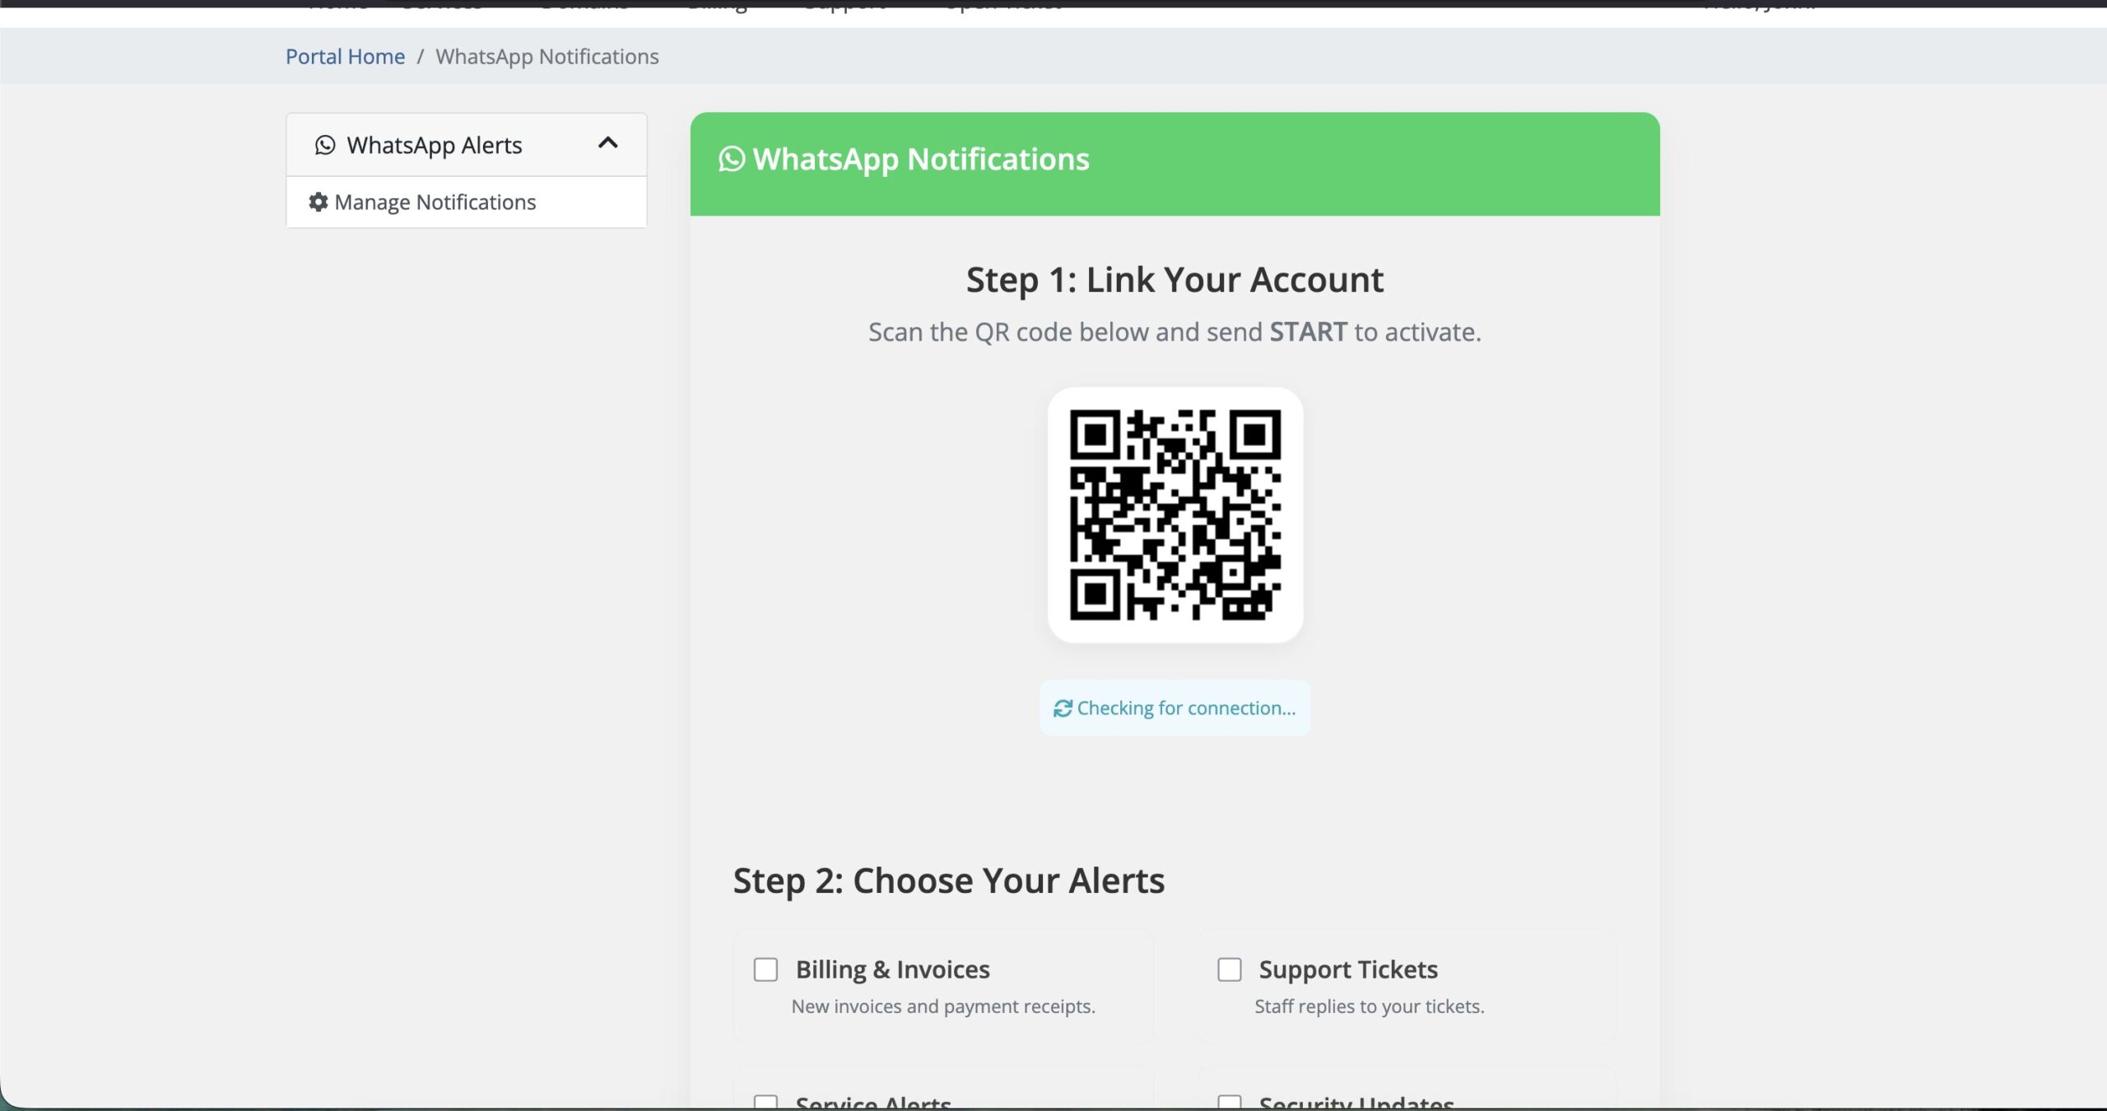Click the Billing & Invoices label
The width and height of the screenshot is (2107, 1111).
(892, 969)
